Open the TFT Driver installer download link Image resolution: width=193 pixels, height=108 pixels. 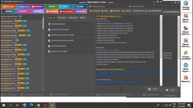pyautogui.click(x=128, y=73)
